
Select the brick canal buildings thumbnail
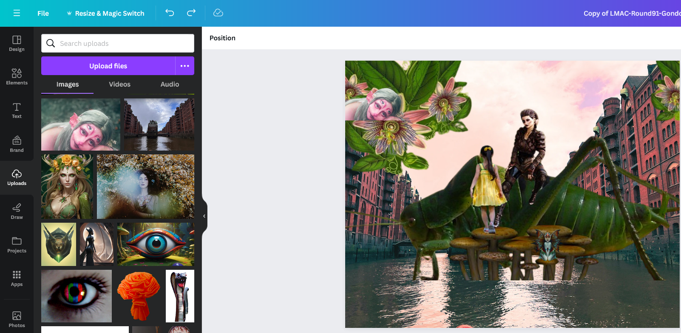click(x=159, y=125)
